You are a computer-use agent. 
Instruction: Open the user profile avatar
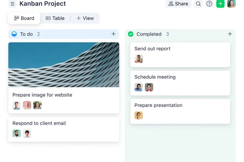tap(231, 4)
